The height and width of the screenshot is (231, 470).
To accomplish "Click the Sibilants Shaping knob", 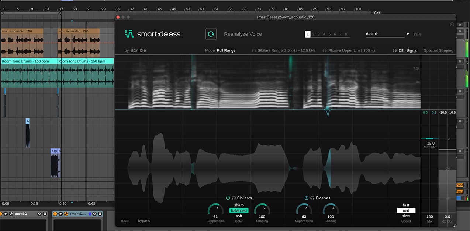I will 262,209.
